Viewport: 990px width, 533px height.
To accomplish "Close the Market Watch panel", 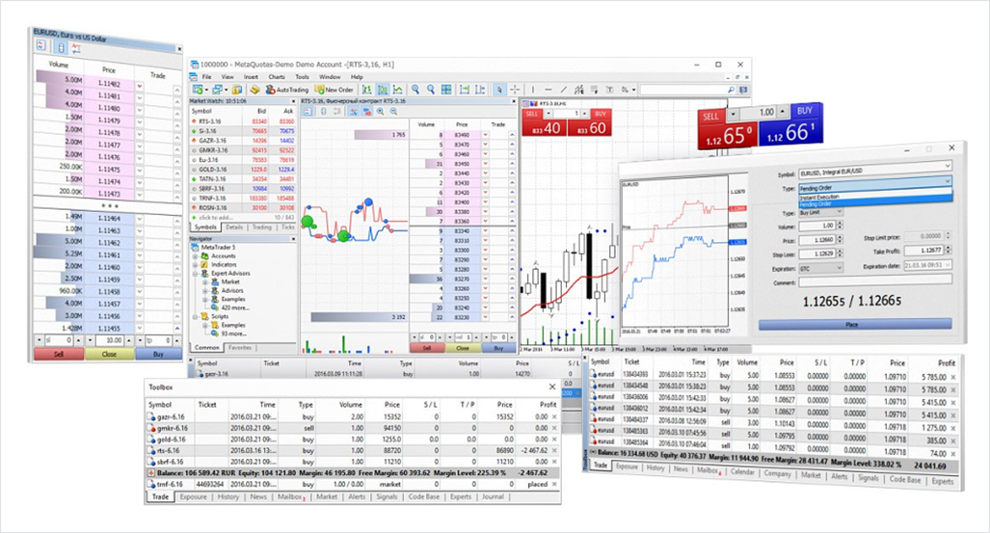I will click(x=293, y=101).
